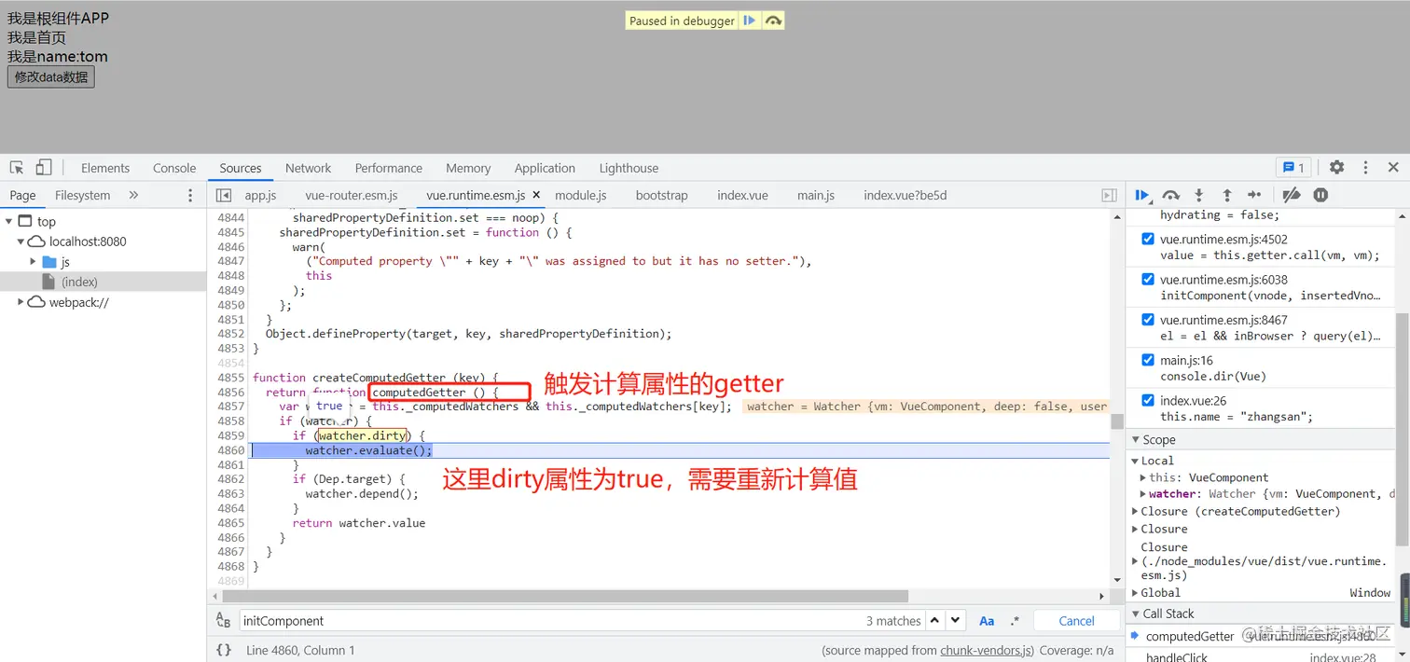Open the Lighthouse tab
The height and width of the screenshot is (662, 1410).
[629, 168]
